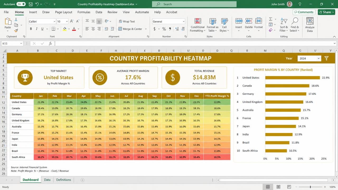Switch to Normal view in status bar
The height and width of the screenshot is (190, 338).
pyautogui.click(x=268, y=187)
